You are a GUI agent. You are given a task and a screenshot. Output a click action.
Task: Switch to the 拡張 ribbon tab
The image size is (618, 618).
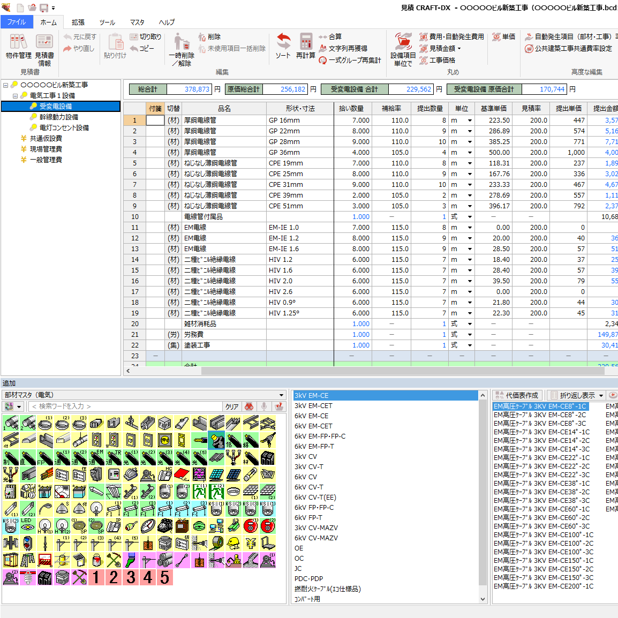[78, 22]
